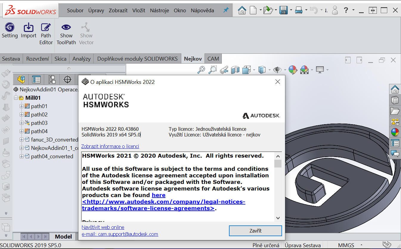Open the Nápověda menu
This screenshot has width=401, height=249.
pos(202,10)
